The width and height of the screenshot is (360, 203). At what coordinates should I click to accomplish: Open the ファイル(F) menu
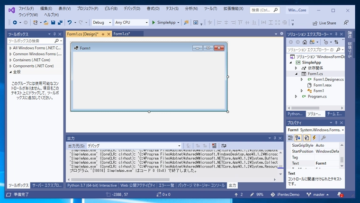[x=26, y=9]
